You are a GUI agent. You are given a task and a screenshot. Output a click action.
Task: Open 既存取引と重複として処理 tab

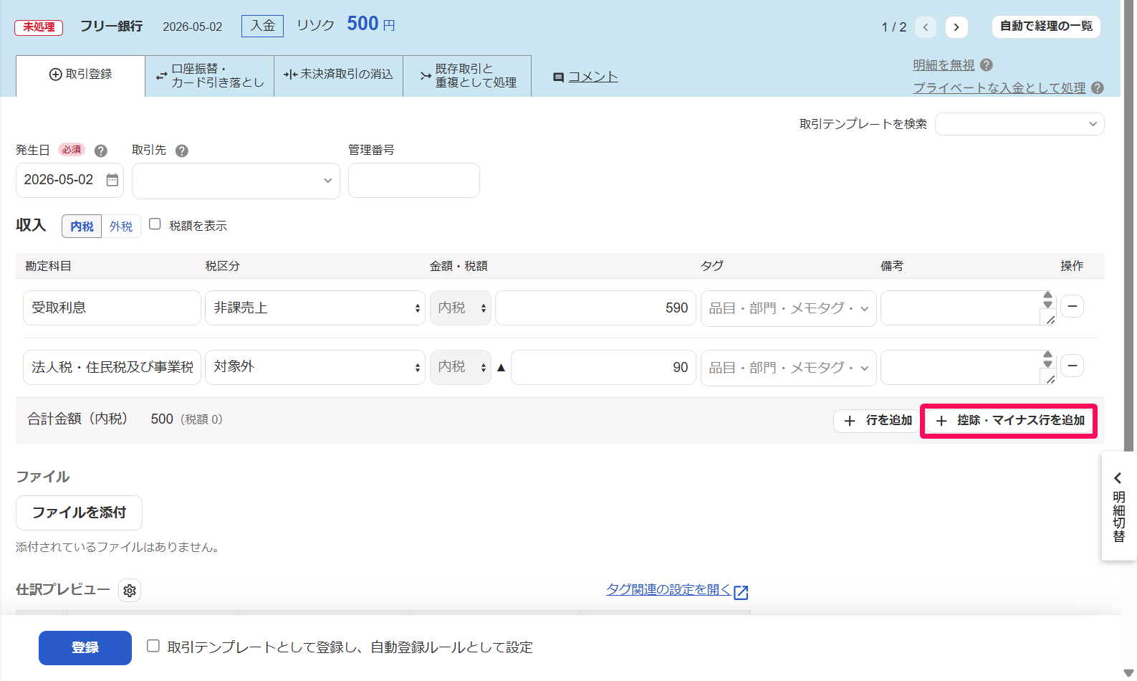point(468,76)
